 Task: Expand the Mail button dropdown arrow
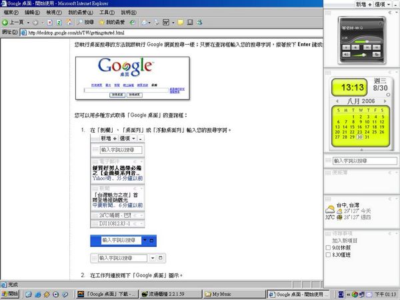coord(149,23)
